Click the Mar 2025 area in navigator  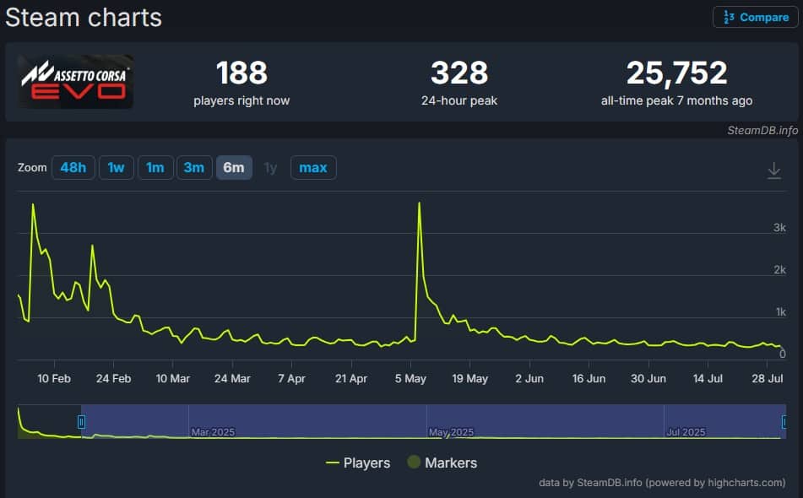[x=212, y=431]
